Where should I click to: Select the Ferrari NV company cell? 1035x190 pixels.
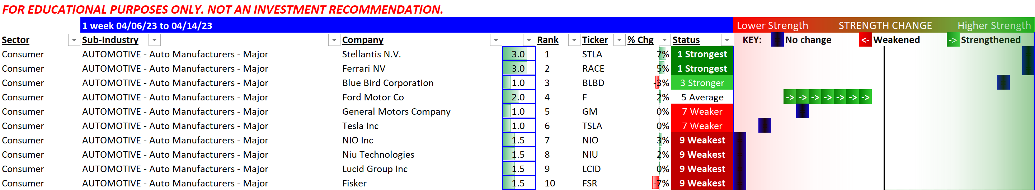pyautogui.click(x=364, y=69)
